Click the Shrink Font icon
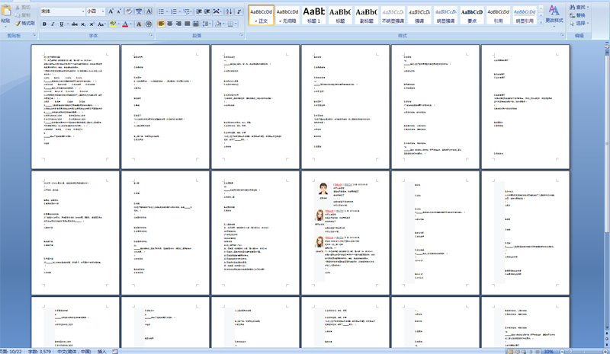610x354 pixels. pos(119,11)
